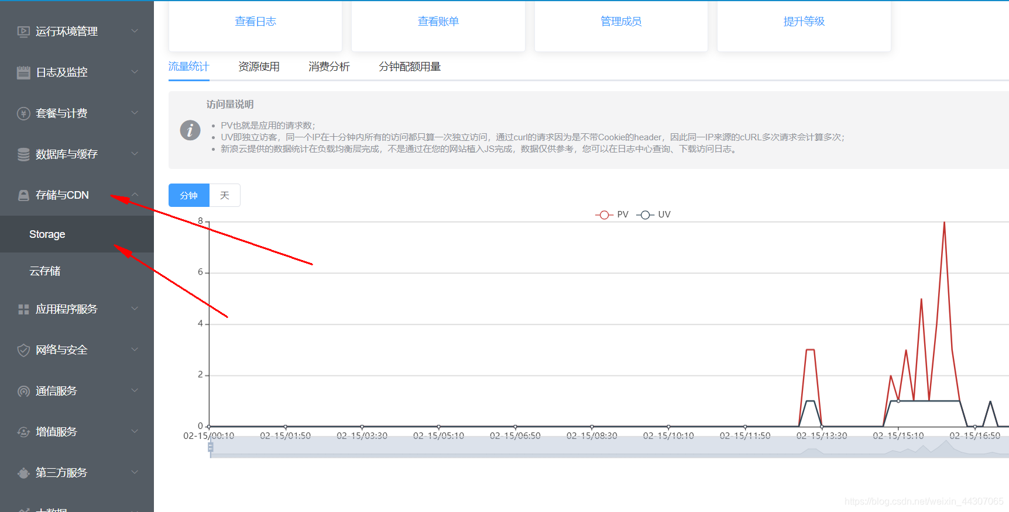Collapse the 存储与CDN menu chevron
The width and height of the screenshot is (1009, 512).
pos(135,195)
